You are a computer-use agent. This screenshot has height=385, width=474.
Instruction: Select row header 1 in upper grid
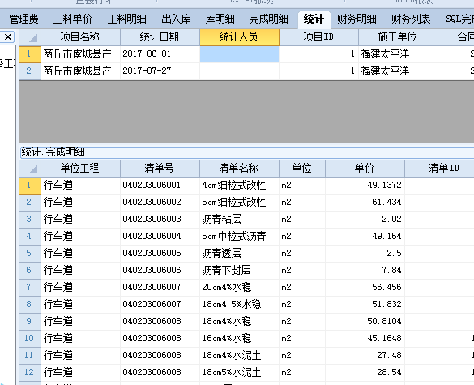[30, 54]
